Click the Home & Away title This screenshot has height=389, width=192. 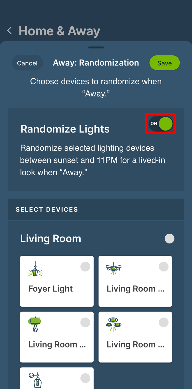pos(59,31)
